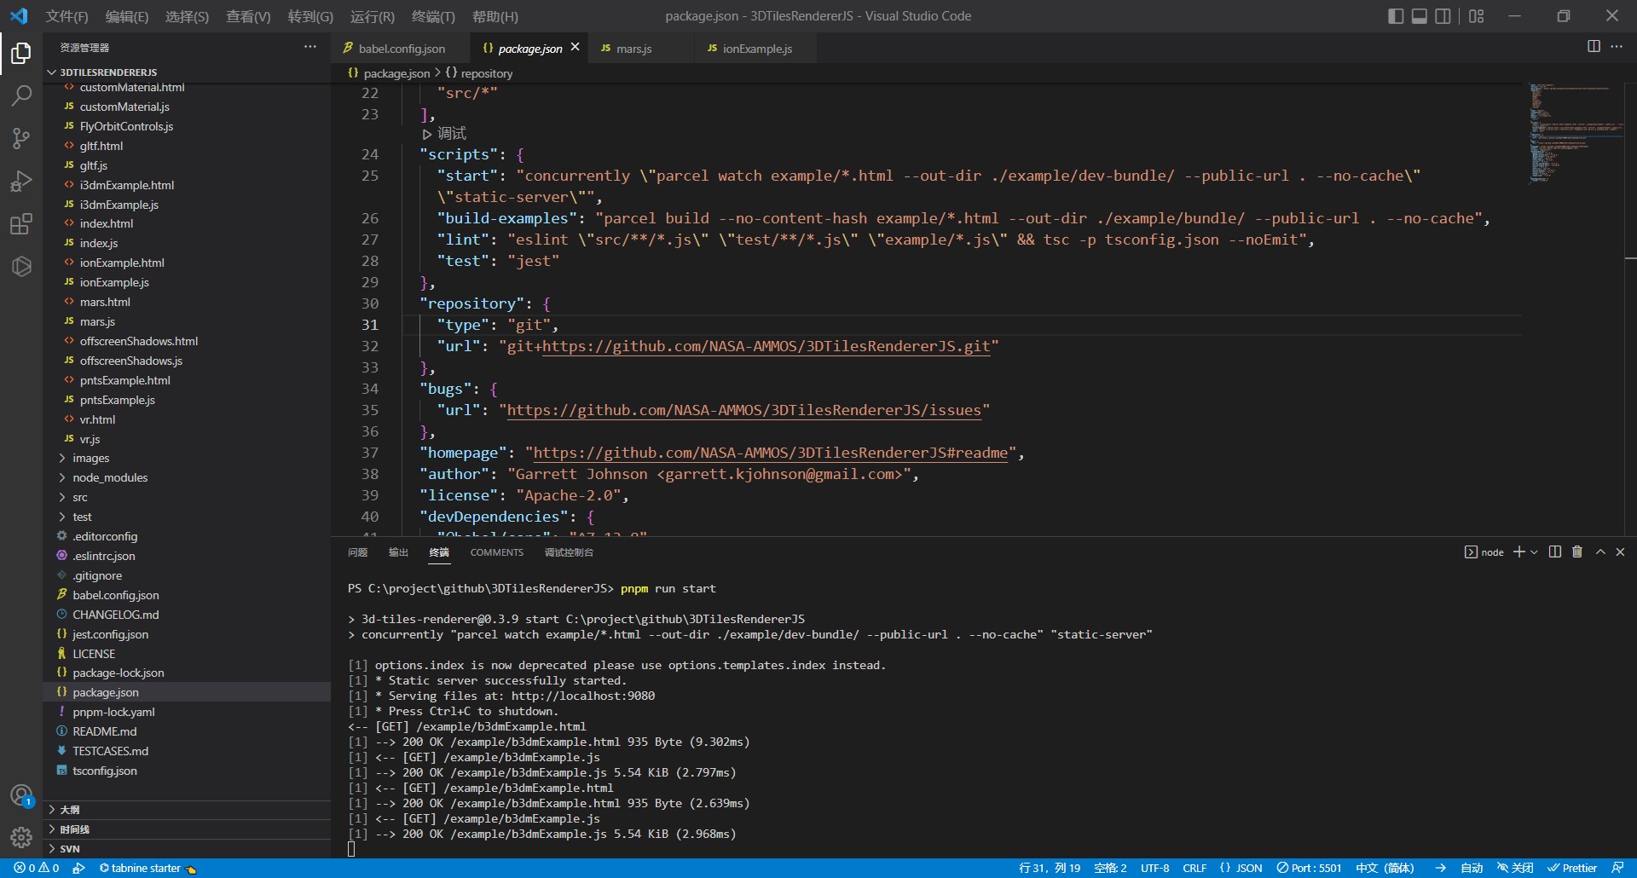
Task: Kill the terminal using the trash icon
Action: coord(1576,552)
